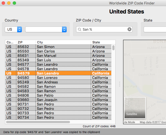
Task: Switch map to Satellite view thumbnail
Action: tap(135, 108)
